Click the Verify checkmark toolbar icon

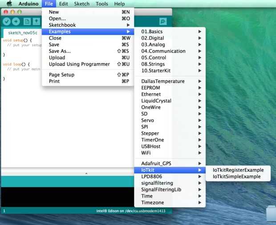[x=7, y=21]
